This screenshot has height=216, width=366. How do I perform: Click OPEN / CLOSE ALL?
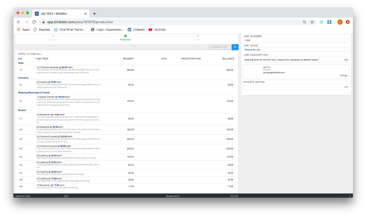coord(30,54)
